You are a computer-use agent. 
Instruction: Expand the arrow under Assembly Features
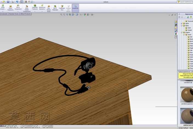click(x=35, y=12)
